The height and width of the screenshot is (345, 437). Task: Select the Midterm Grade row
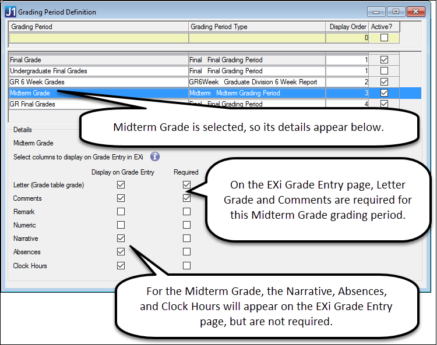(214, 93)
